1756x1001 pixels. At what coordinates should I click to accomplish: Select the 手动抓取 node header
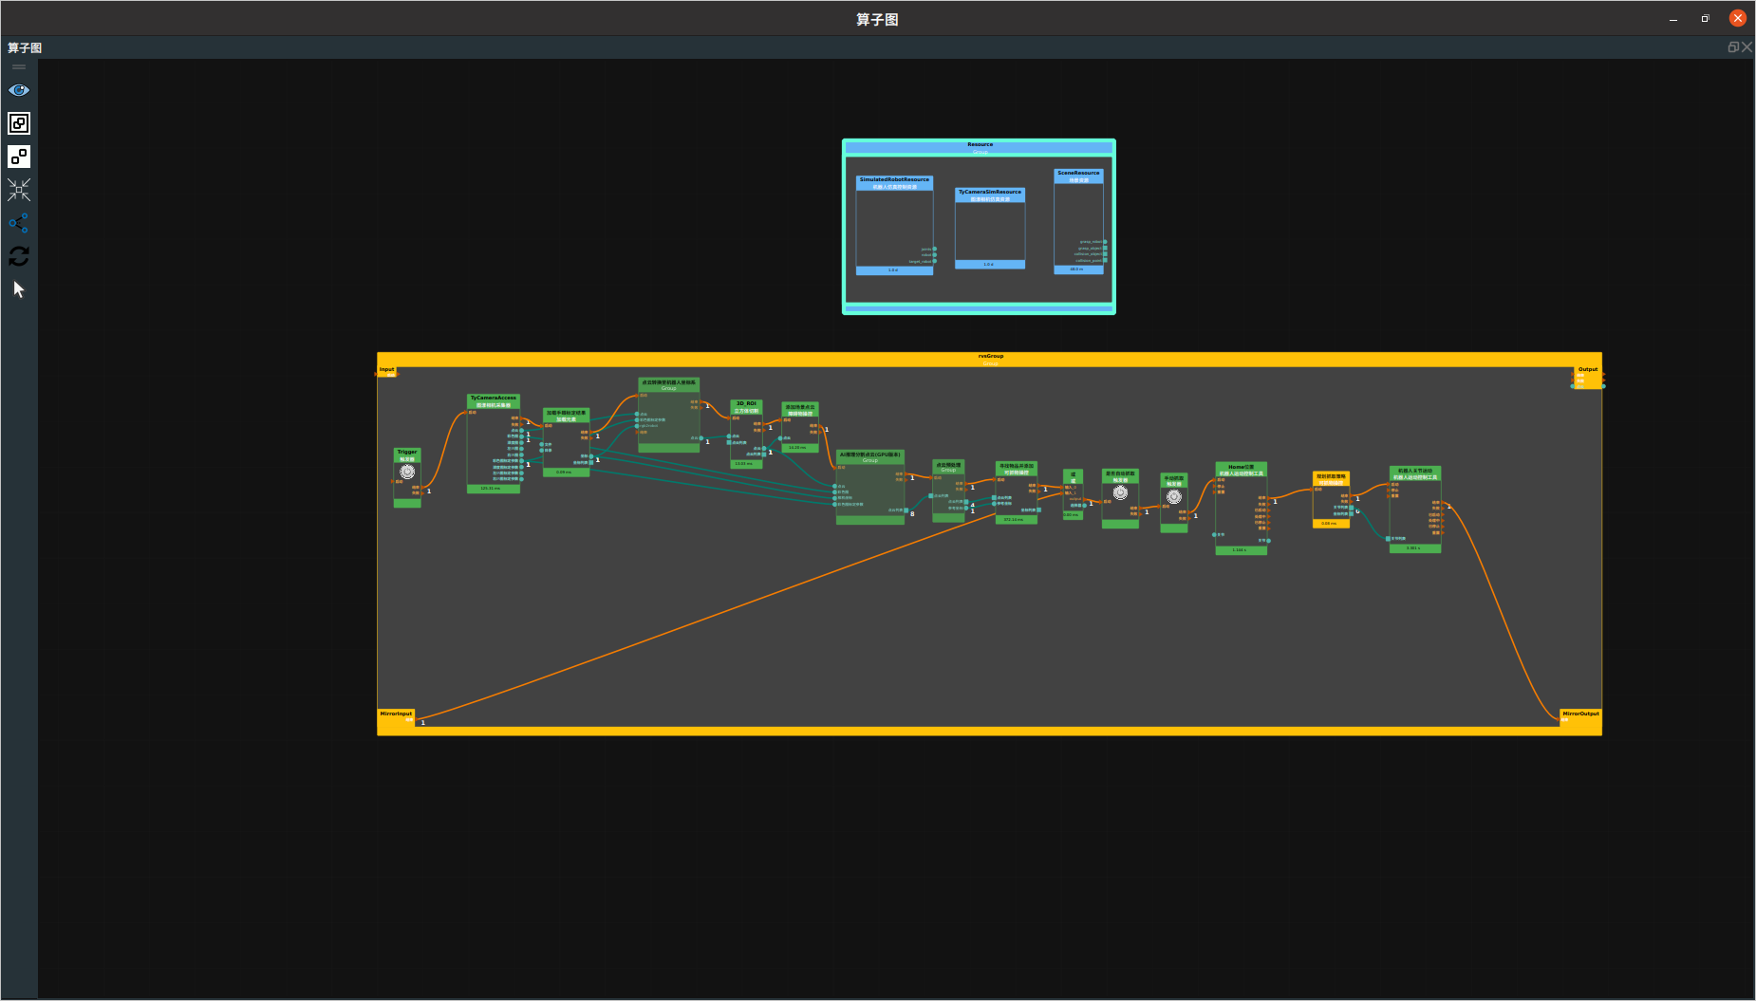pos(1174,481)
